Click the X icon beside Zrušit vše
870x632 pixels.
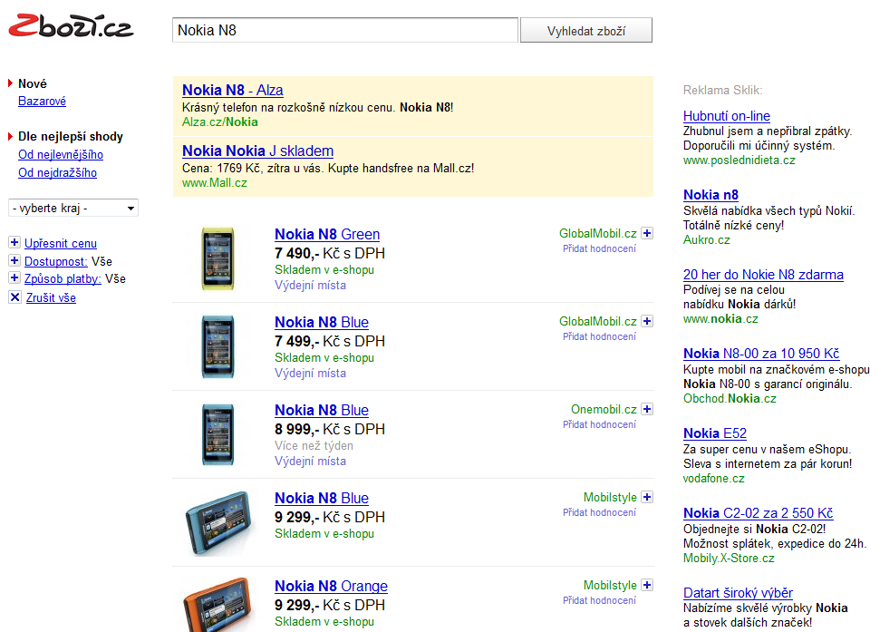point(15,297)
